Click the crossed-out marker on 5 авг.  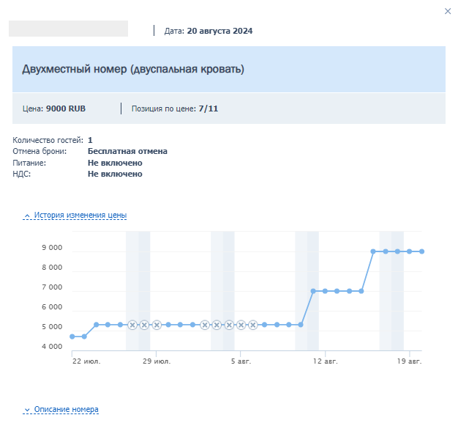pyautogui.click(x=241, y=325)
